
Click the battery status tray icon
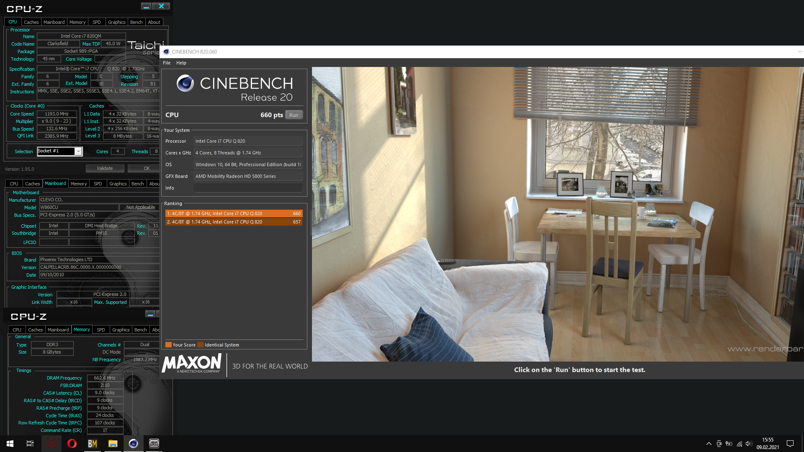(729, 444)
